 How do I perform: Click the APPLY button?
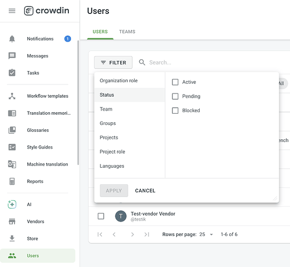(114, 191)
